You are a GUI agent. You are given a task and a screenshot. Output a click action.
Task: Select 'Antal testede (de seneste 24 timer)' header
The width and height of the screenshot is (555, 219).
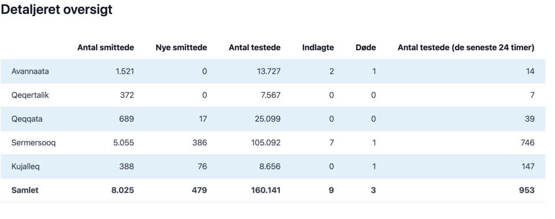pos(466,48)
